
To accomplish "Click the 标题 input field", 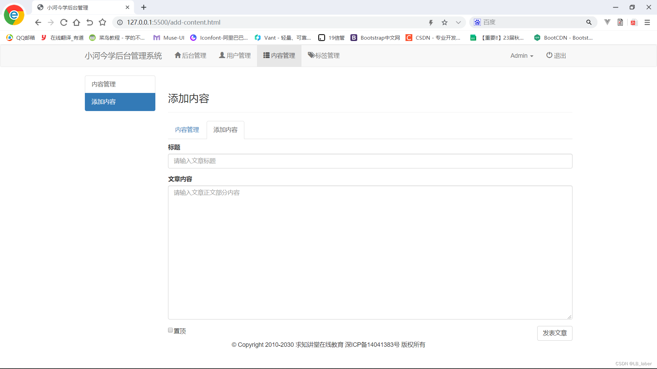I will (370, 161).
